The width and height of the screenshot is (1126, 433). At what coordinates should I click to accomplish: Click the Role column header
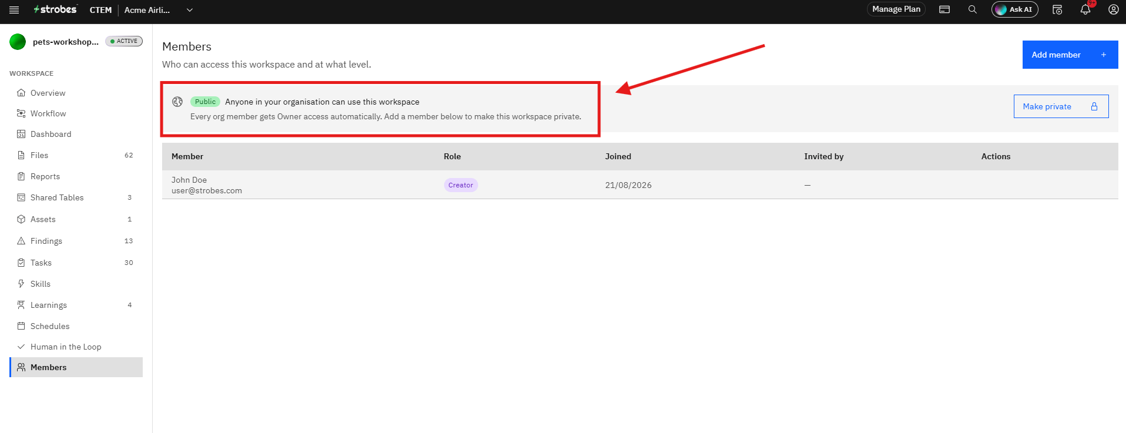click(452, 156)
